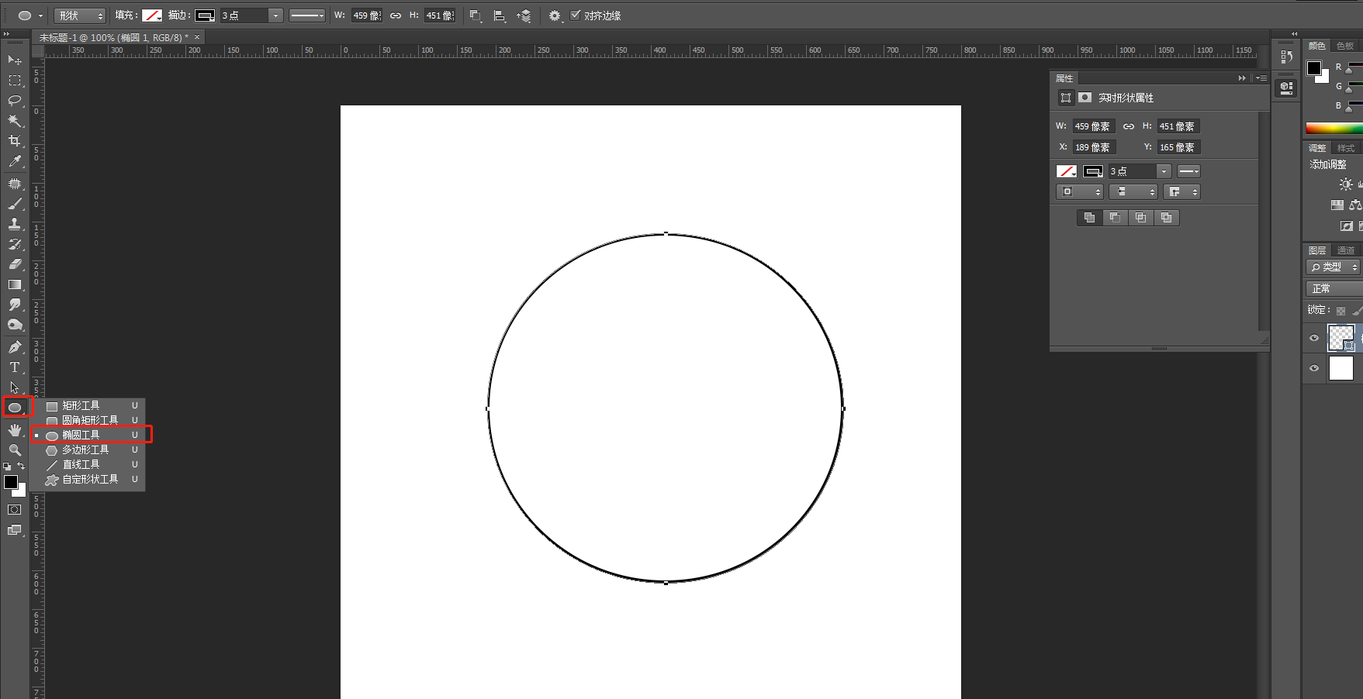Click the mask icon in Properties panel
1363x699 pixels.
[1085, 98]
